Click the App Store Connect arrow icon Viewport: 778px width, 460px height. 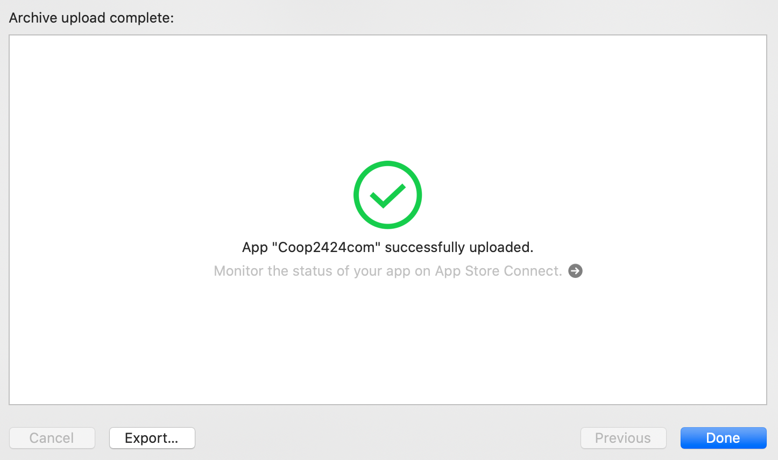575,271
